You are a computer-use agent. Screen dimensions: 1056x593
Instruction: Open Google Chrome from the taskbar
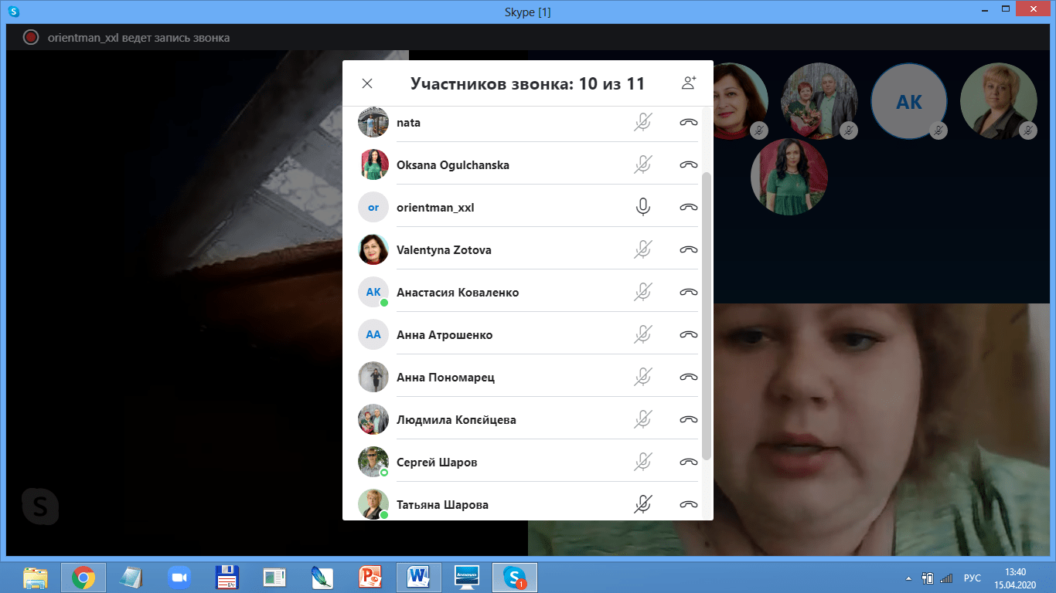pyautogui.click(x=83, y=577)
